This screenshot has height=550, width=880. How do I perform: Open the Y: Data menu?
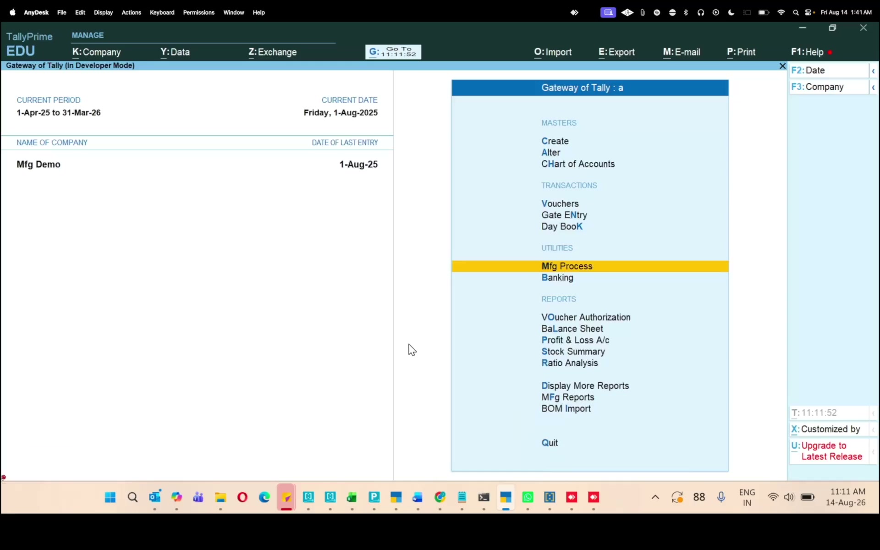[x=175, y=52]
